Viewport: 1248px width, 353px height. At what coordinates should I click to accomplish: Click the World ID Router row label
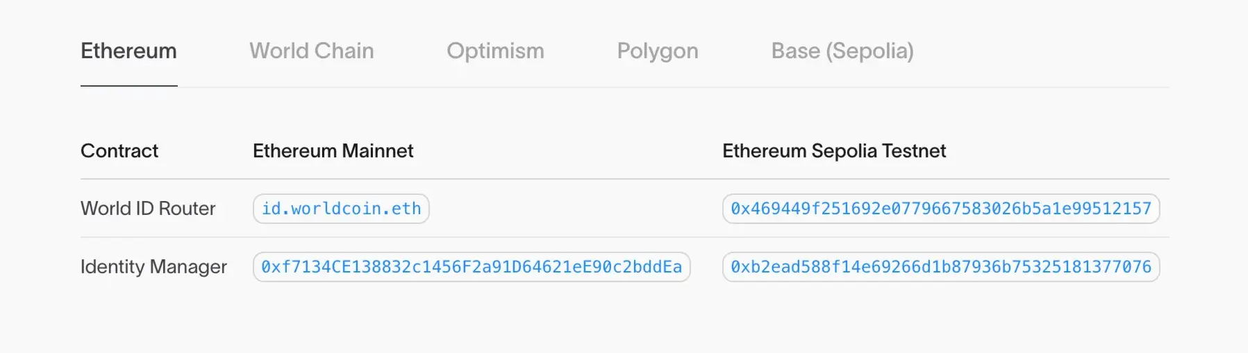[x=148, y=209]
